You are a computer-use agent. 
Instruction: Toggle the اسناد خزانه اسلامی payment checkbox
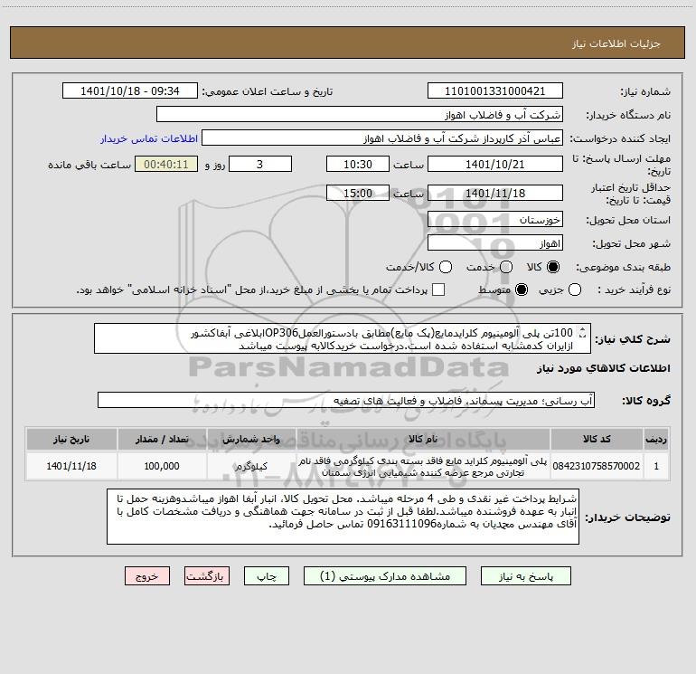click(x=438, y=290)
